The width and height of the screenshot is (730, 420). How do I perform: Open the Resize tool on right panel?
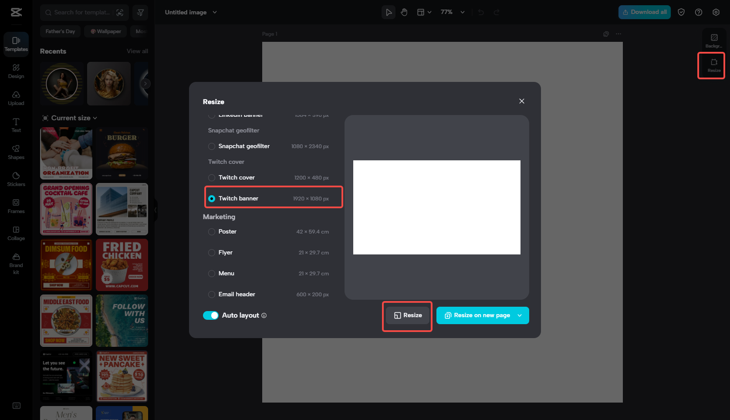coord(713,65)
